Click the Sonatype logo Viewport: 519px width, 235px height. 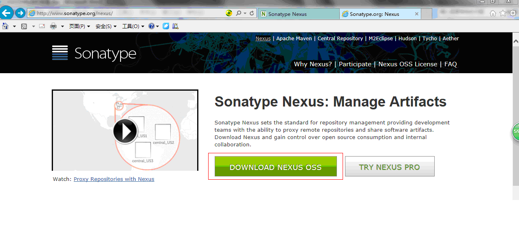point(94,53)
